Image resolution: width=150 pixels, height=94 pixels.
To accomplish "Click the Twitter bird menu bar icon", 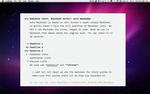I will 96,1.
